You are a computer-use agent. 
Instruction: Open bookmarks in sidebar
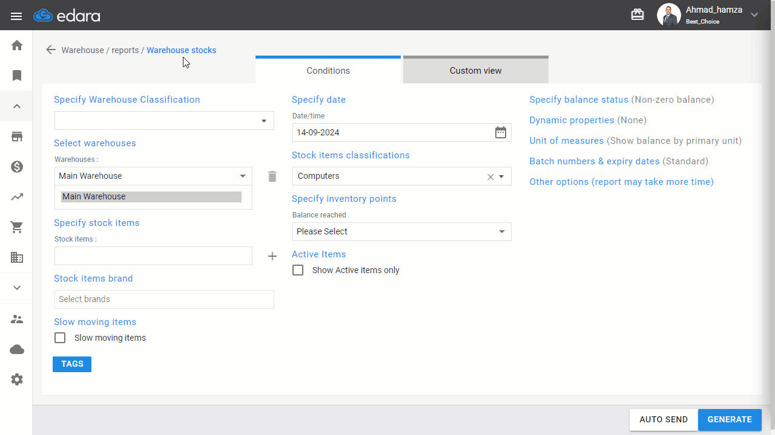(x=17, y=76)
